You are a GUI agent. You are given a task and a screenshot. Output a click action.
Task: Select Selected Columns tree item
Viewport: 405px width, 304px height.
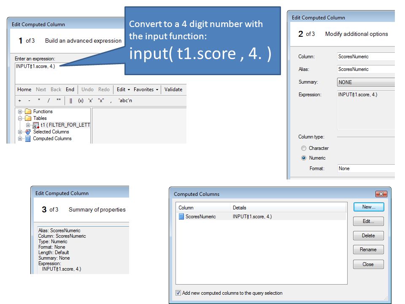[51, 132]
